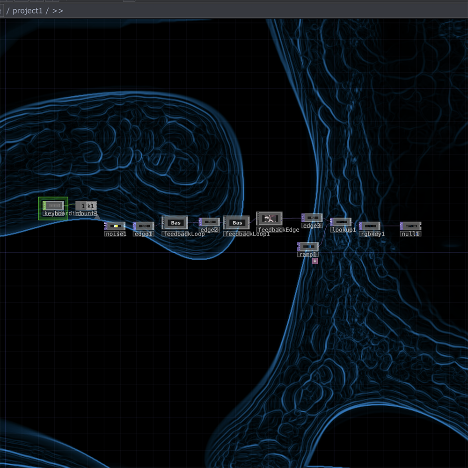This screenshot has height=468, width=468.
Task: Click the home icon left of path
Action: (1, 11)
